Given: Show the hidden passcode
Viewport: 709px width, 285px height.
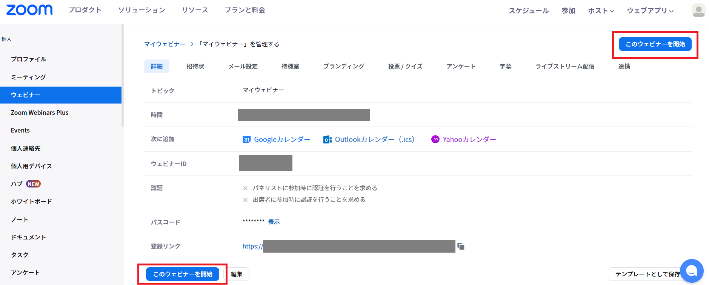Looking at the screenshot, I should coord(274,222).
